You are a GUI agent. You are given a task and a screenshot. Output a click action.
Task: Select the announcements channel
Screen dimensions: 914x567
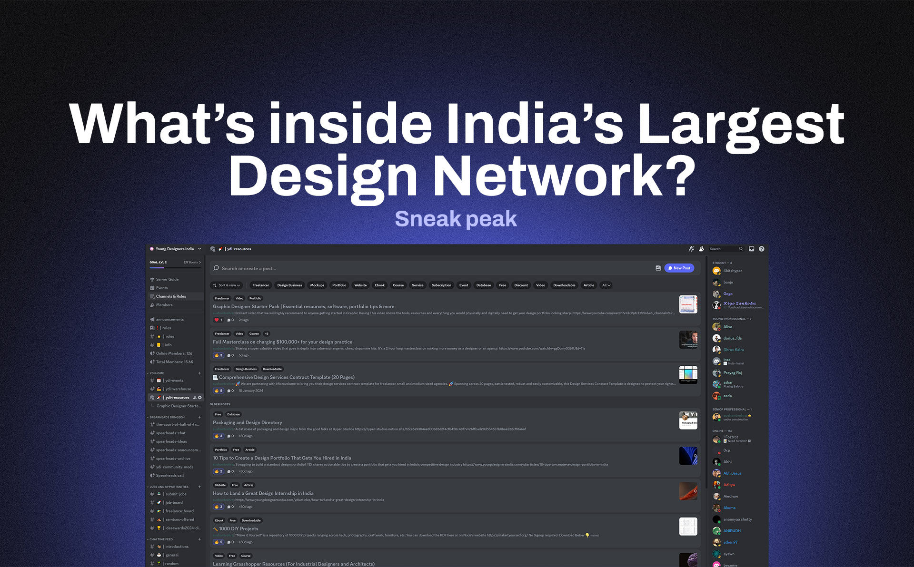tap(169, 320)
